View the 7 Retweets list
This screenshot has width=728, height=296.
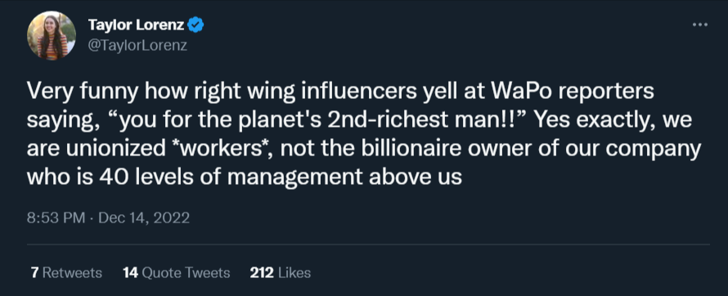66,272
